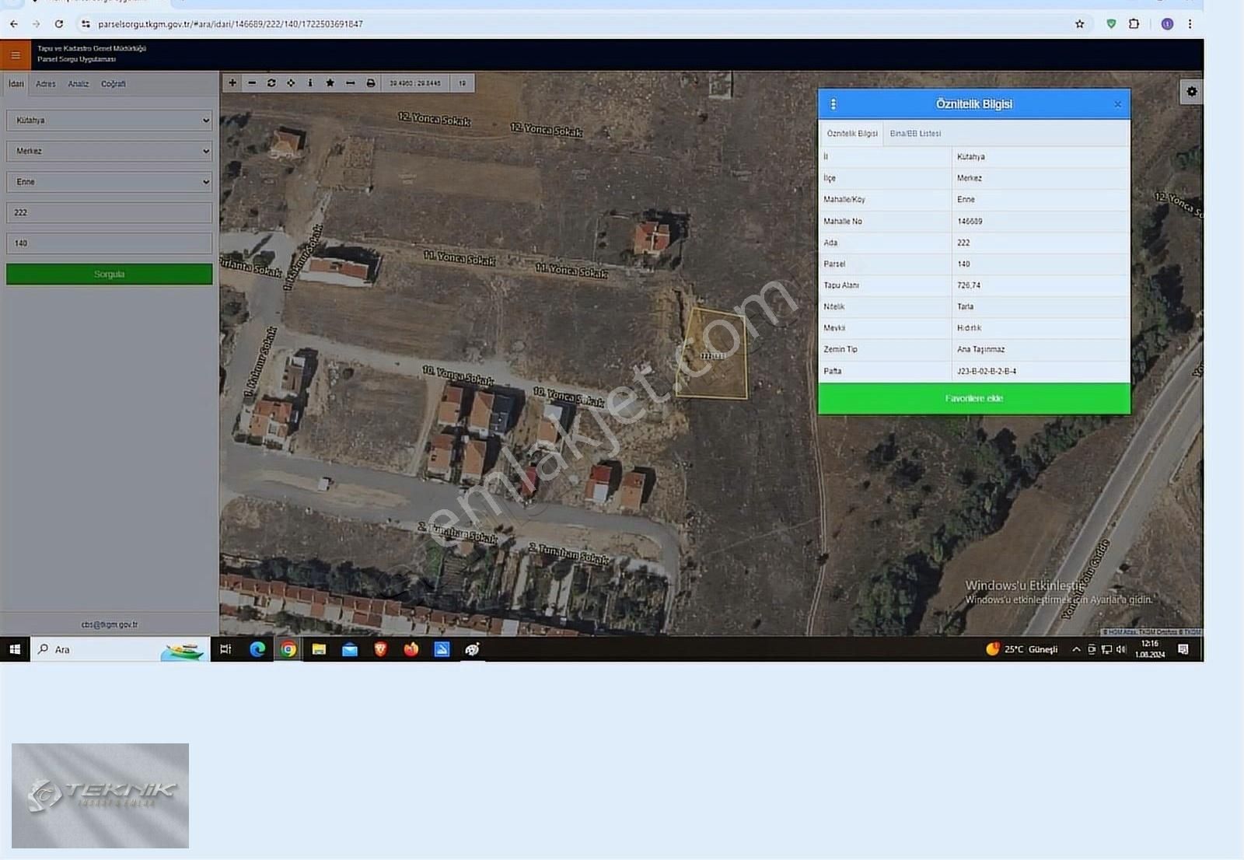Switch to the İdari tab
This screenshot has width=1244, height=860.
tap(16, 84)
